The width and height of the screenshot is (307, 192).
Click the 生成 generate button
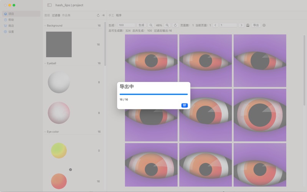(142, 25)
